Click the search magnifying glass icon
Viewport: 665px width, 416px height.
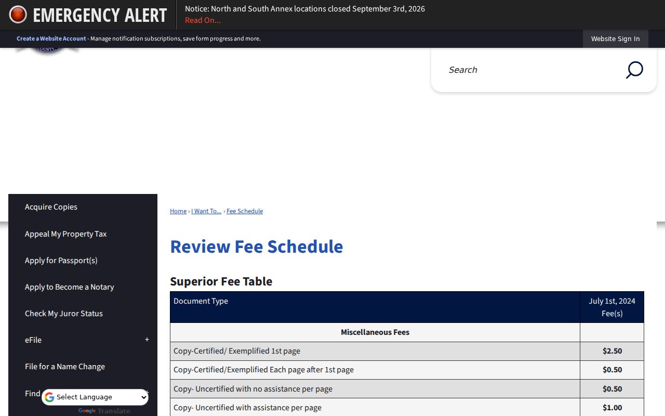pyautogui.click(x=634, y=70)
